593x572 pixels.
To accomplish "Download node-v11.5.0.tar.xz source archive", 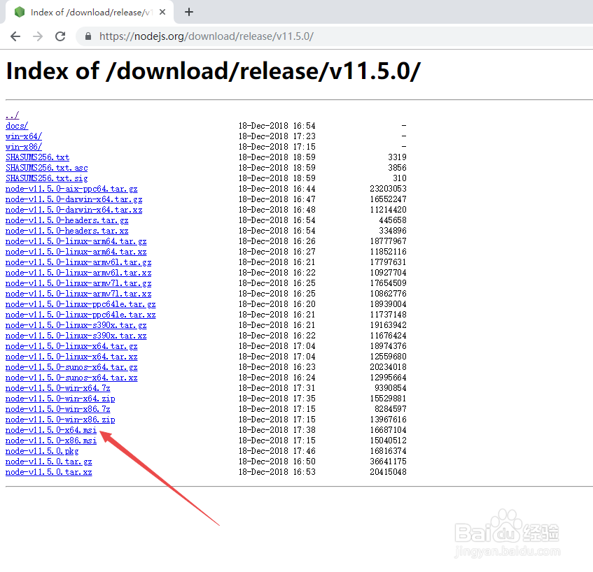I will 49,472.
